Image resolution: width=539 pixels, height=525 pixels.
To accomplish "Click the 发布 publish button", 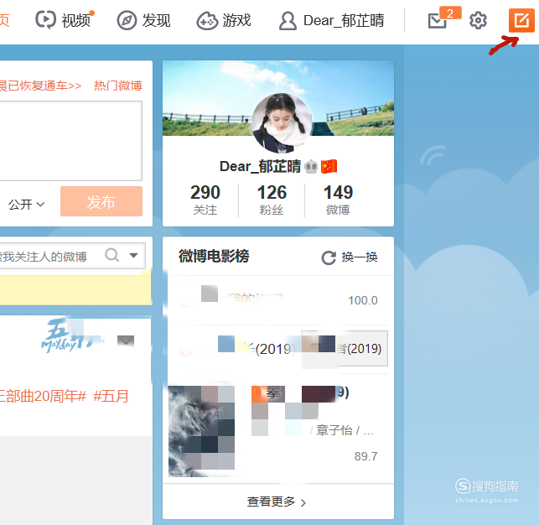I will (101, 201).
